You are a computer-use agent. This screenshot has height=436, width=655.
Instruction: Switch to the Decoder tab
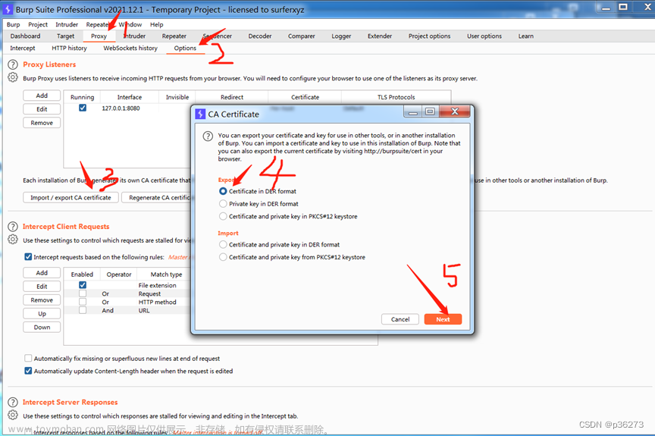[260, 36]
